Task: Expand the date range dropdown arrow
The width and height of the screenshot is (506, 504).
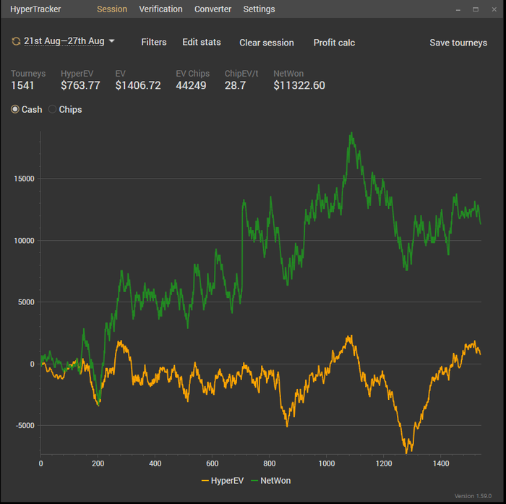Action: 112,41
